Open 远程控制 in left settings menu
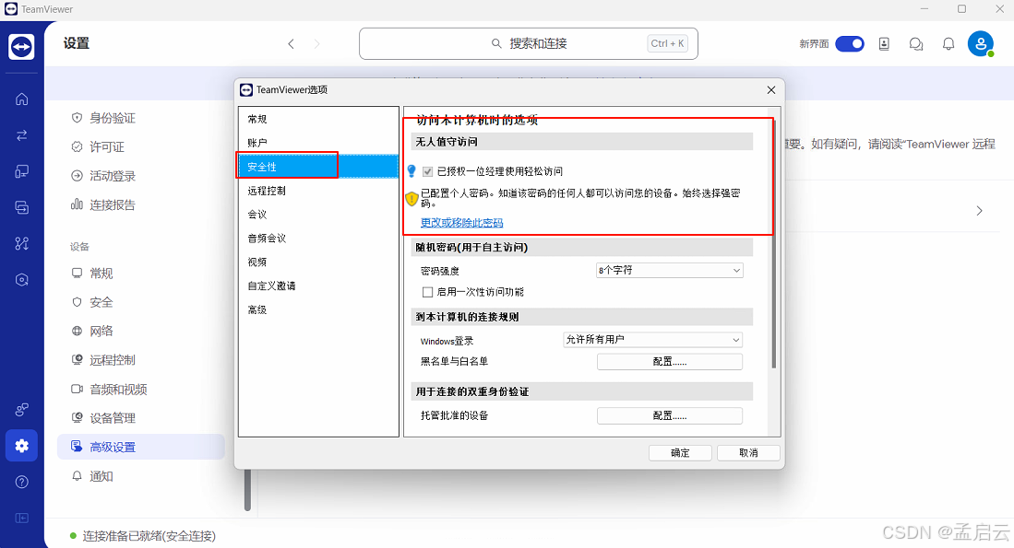The image size is (1014, 548). pos(141,360)
